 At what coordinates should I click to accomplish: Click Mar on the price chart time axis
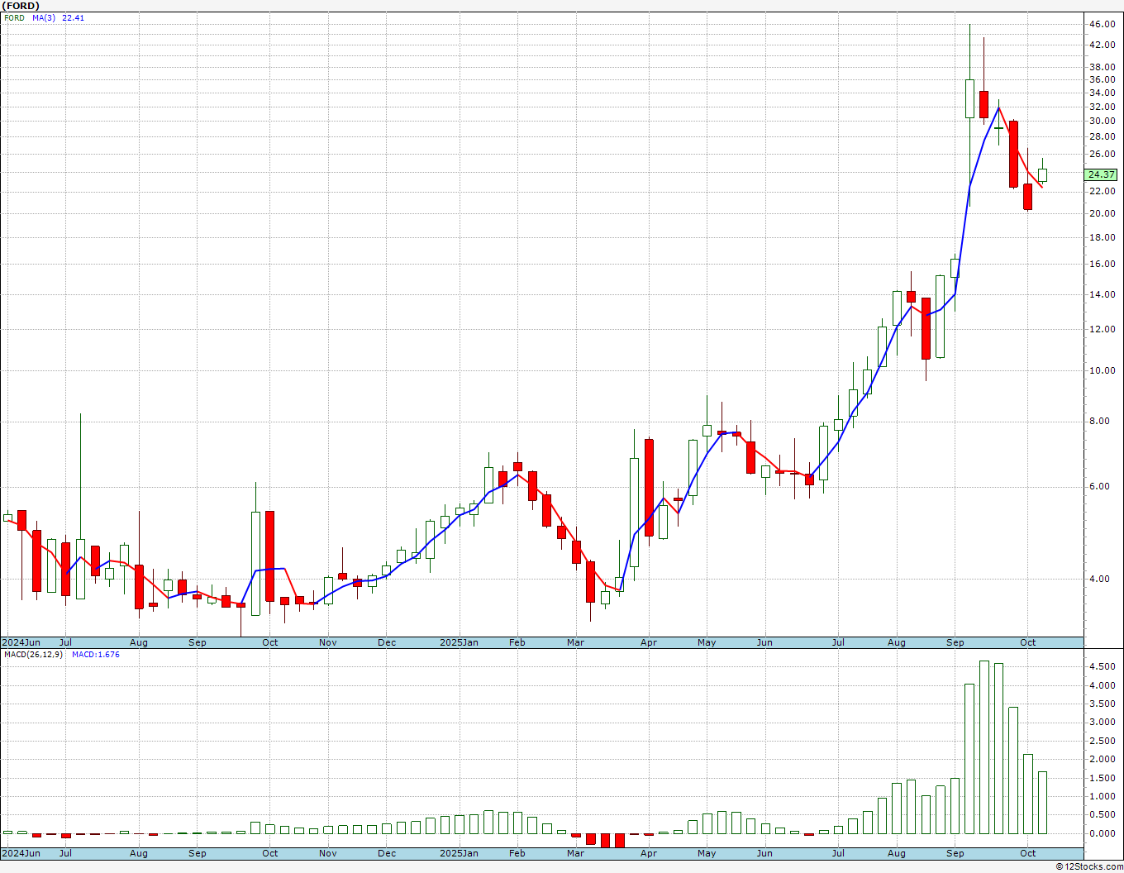coord(576,642)
